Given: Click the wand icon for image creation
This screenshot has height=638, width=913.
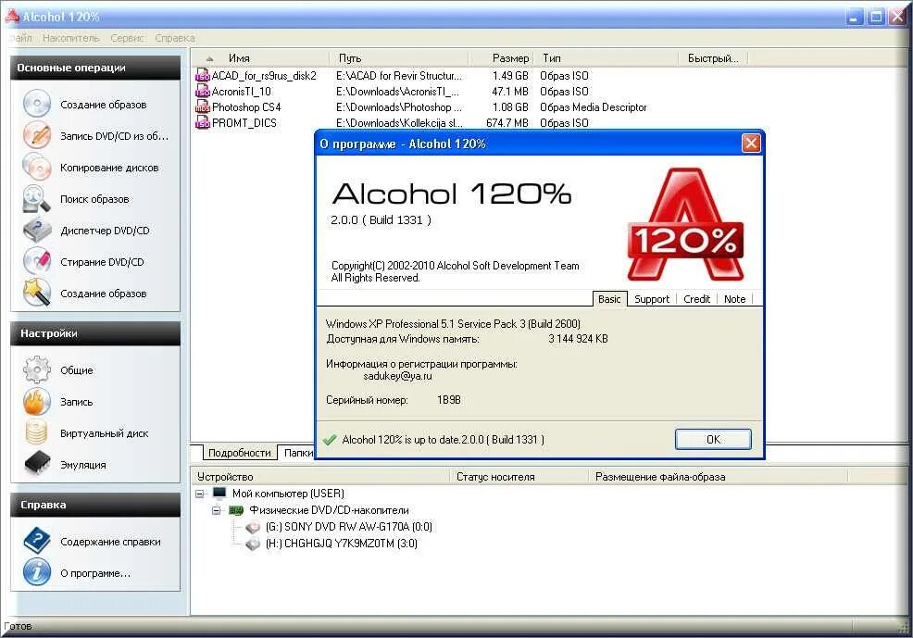Looking at the screenshot, I should point(37,293).
